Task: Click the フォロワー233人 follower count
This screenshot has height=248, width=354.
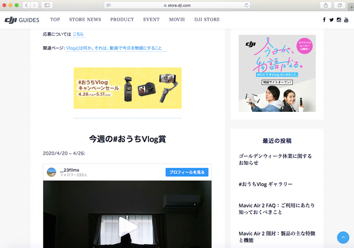Action: coord(73,175)
